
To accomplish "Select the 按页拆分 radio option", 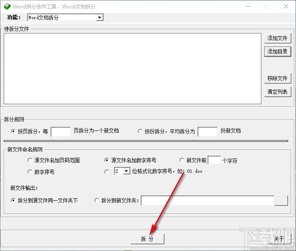I will [x=13, y=131].
